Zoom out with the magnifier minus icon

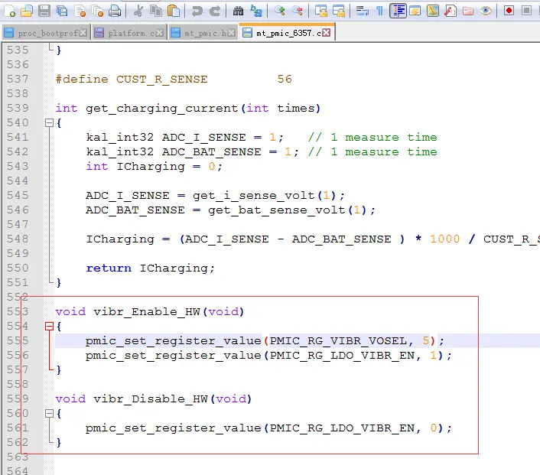(298, 11)
